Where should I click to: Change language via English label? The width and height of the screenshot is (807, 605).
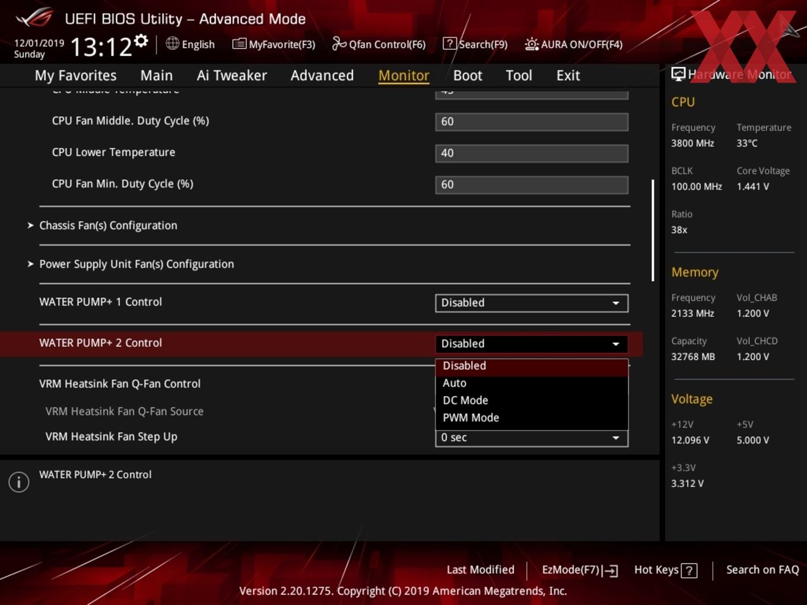click(198, 44)
